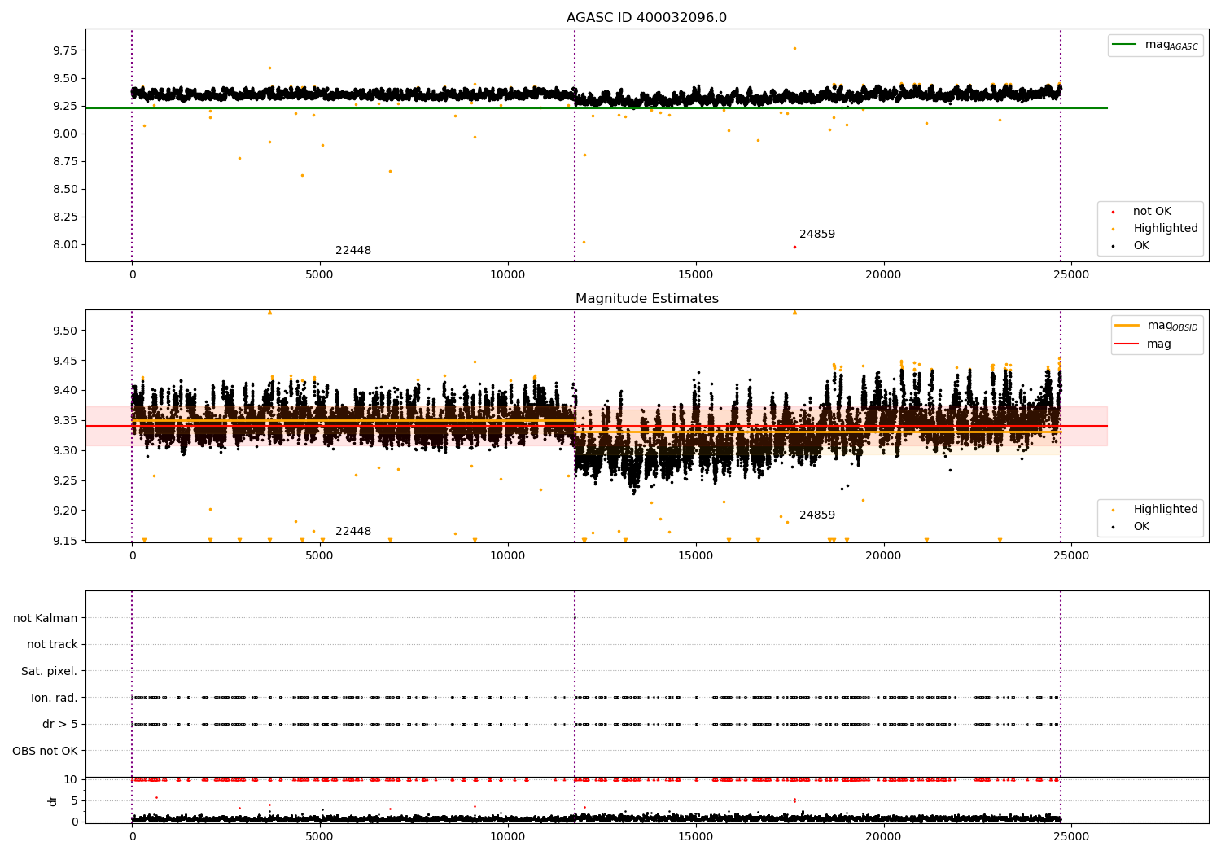The width and height of the screenshot is (1221, 855).
Task: Click the 9.20 tick label on middle plot
Action: click(x=64, y=511)
